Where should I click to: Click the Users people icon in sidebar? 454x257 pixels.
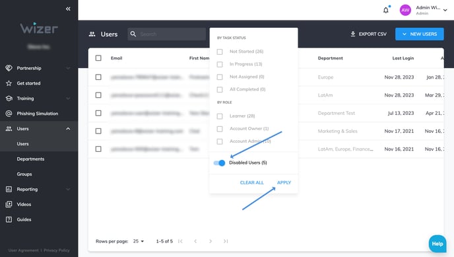[x=9, y=129]
